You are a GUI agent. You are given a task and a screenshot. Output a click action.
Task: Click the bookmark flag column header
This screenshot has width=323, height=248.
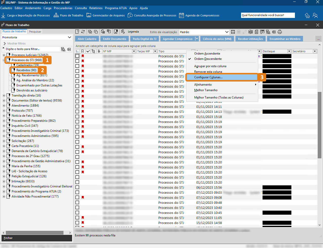coord(82,51)
